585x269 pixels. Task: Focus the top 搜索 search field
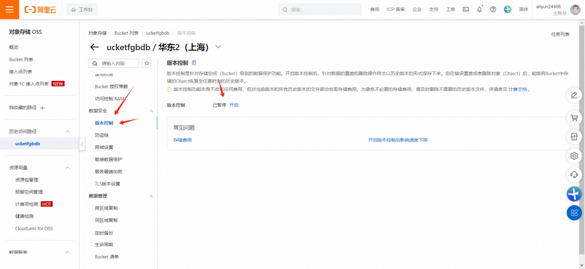[x=319, y=10]
